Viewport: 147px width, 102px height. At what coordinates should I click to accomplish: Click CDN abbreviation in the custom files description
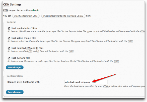pos(116,61)
